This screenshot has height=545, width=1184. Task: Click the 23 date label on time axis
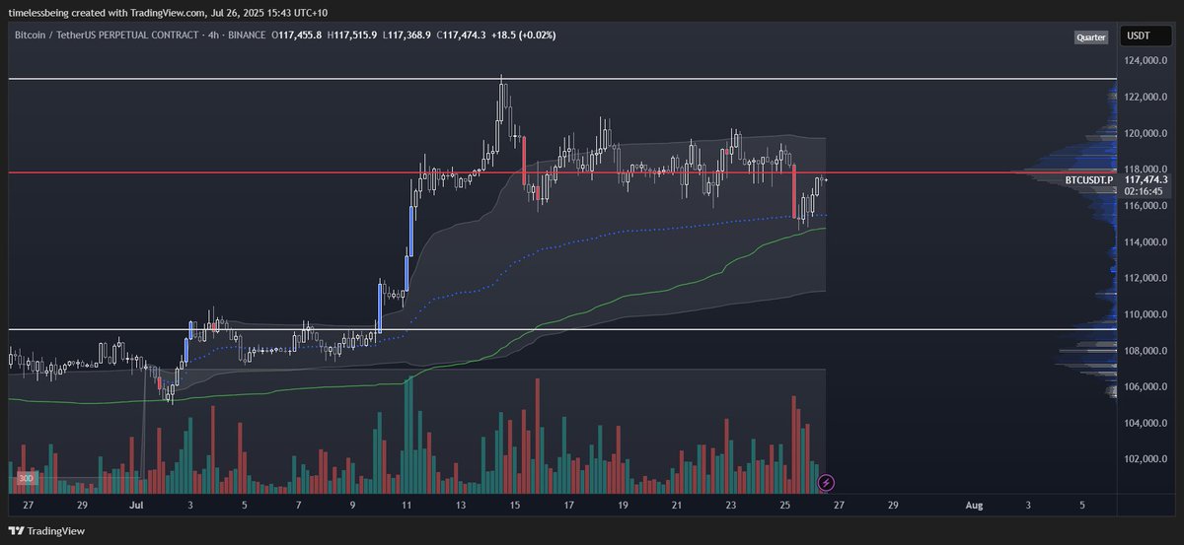[x=730, y=505]
